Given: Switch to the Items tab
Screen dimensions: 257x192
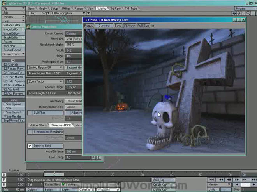Looking at the screenshot, I should click(x=31, y=9).
